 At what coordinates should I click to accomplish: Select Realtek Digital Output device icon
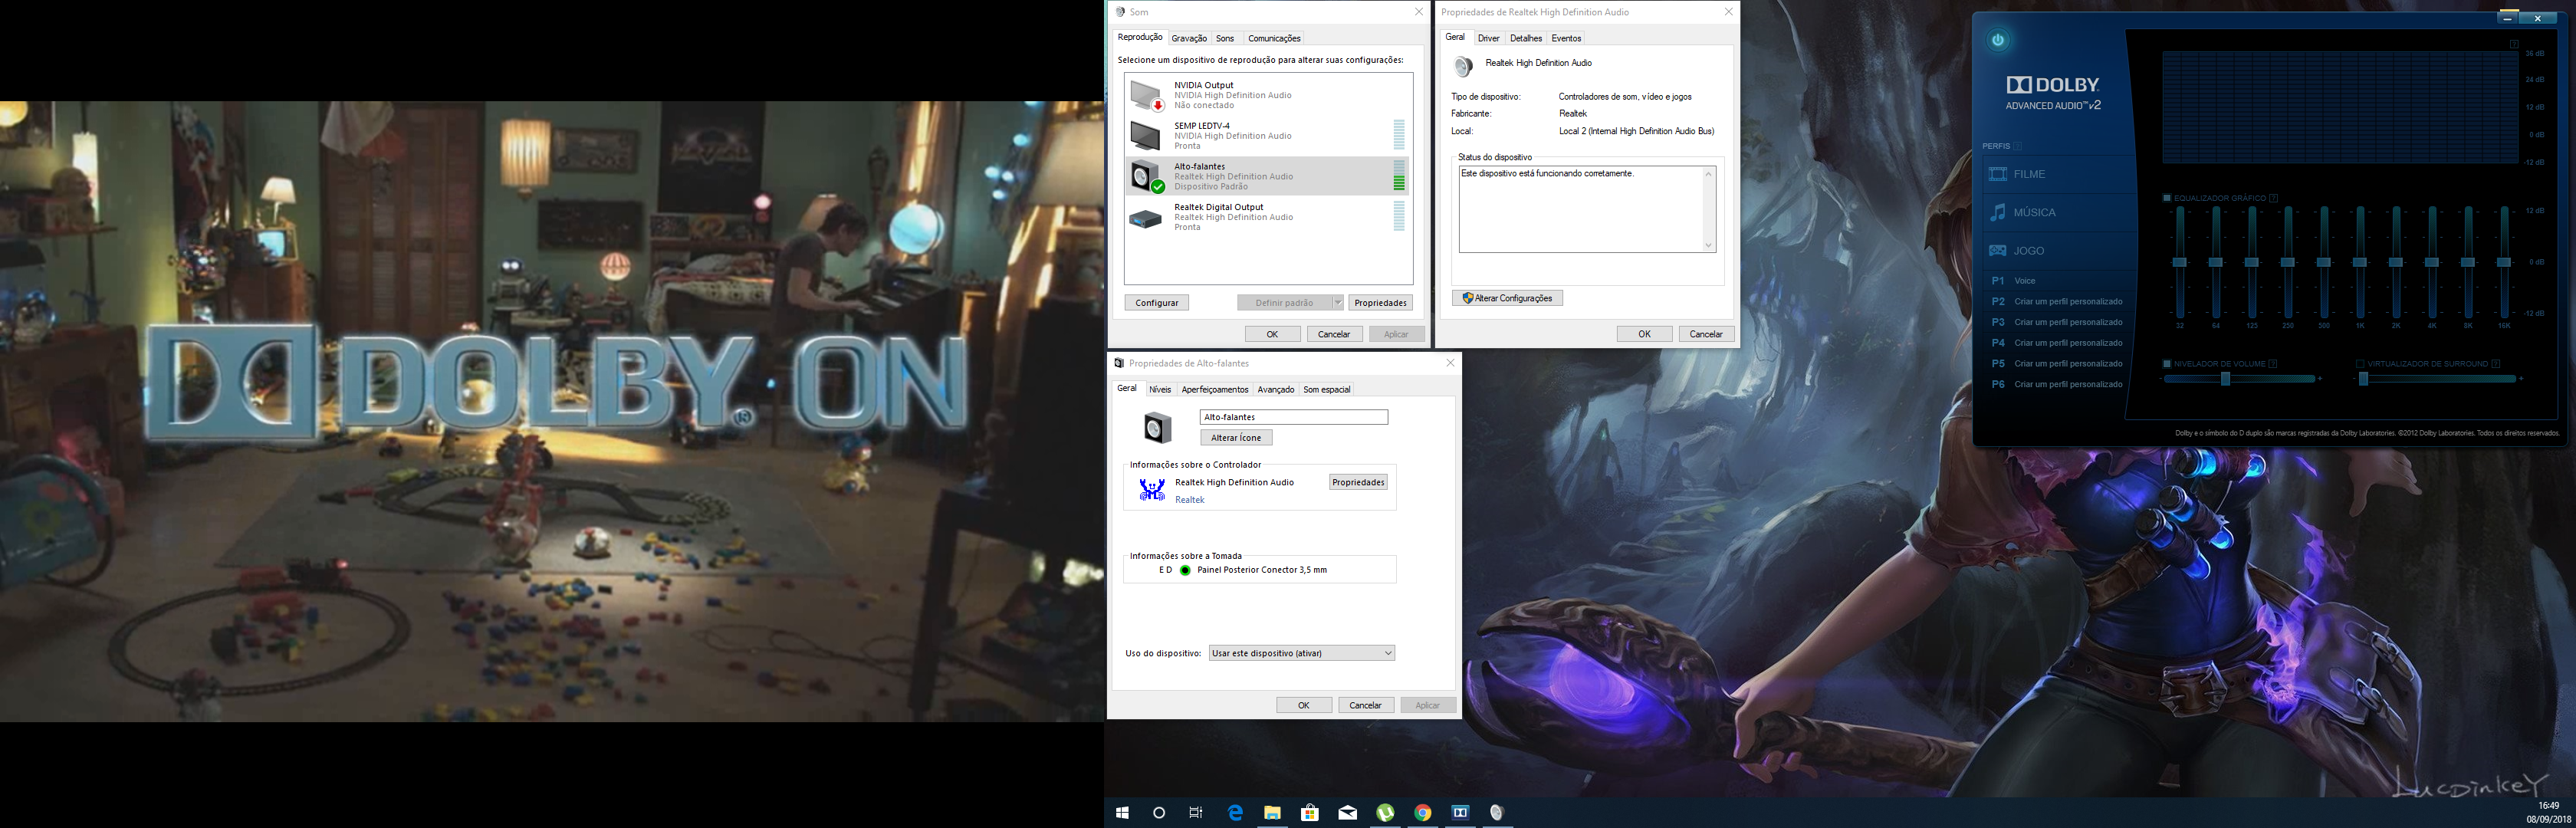1145,218
